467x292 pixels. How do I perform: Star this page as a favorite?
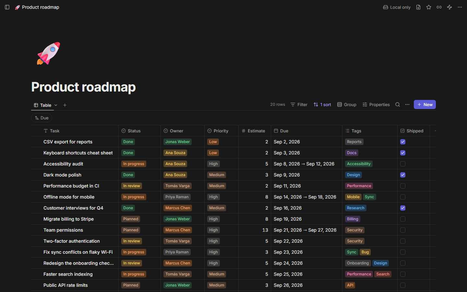tap(429, 7)
